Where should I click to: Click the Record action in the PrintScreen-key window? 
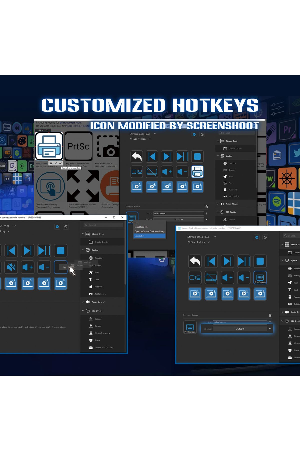click(294, 329)
